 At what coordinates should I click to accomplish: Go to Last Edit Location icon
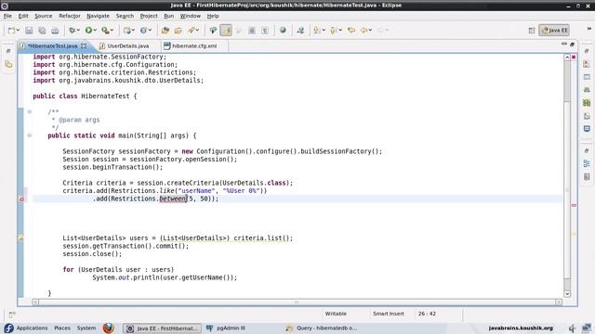tap(351, 31)
